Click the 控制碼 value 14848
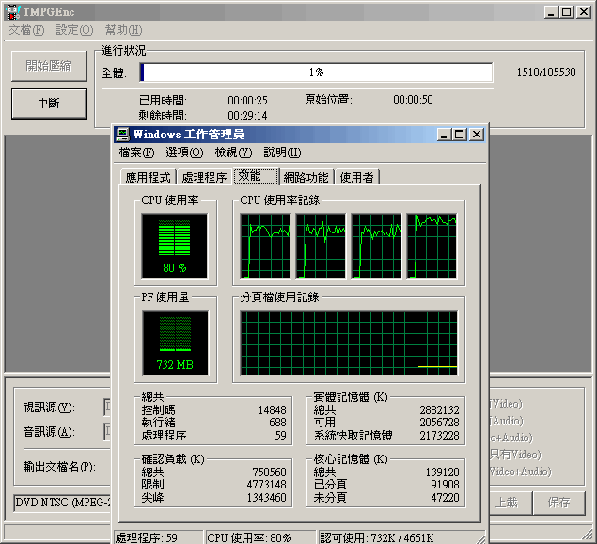Screen dimensions: 597x544 point(273,410)
